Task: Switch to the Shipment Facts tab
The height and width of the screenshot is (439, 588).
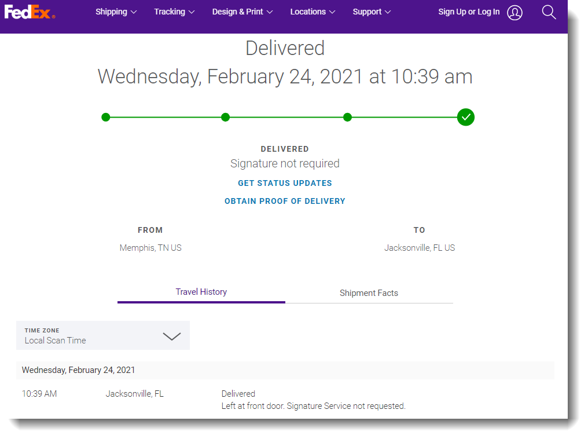Action: point(369,293)
